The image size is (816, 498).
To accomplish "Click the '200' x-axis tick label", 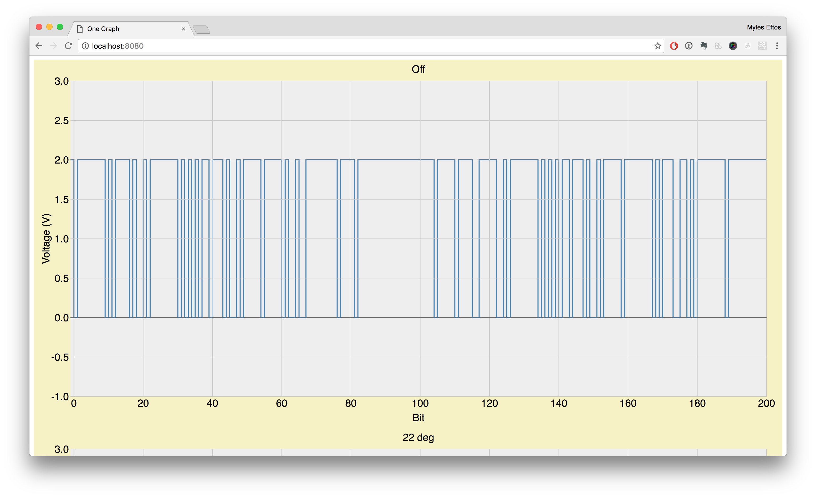I will coord(766,403).
